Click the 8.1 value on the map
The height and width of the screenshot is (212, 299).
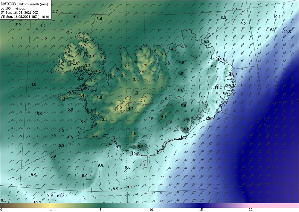(143, 165)
